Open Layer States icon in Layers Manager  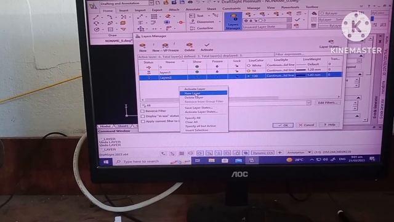pos(331,42)
